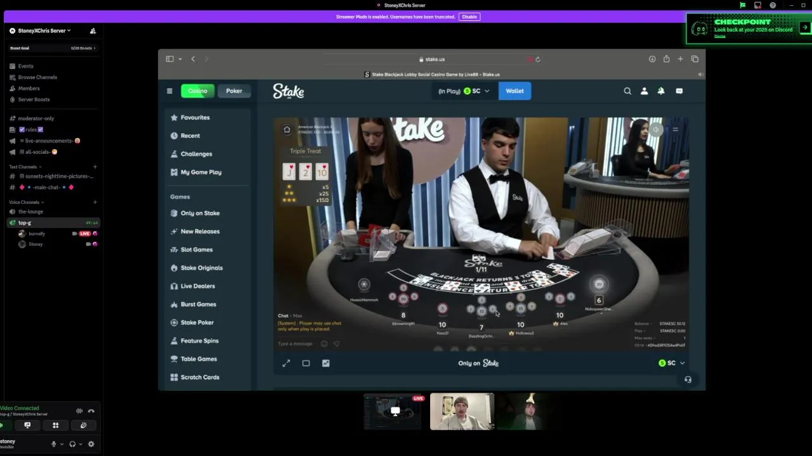Share your screen in Discord

[x=27, y=426]
